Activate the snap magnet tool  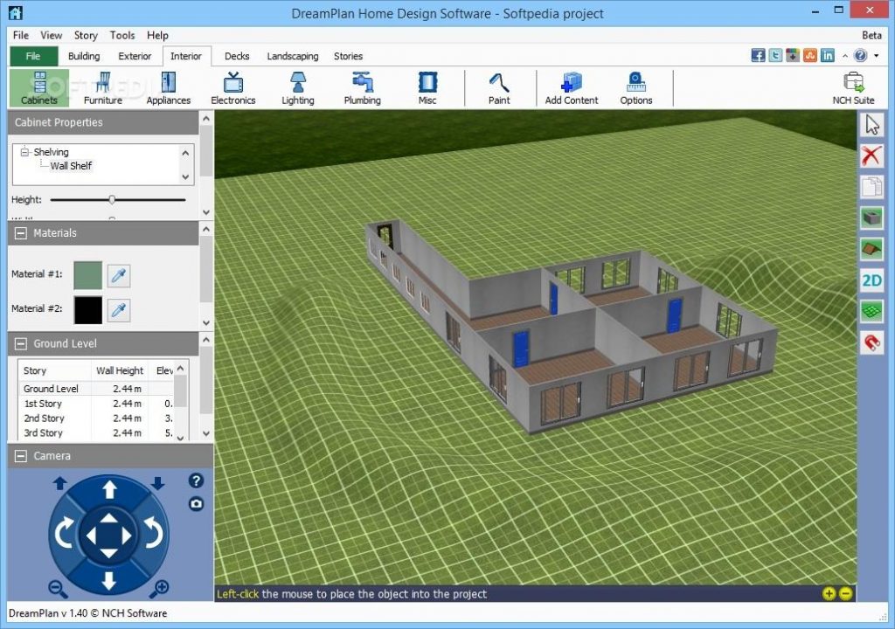pyautogui.click(x=871, y=342)
